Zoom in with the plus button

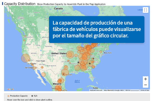tap(146, 79)
